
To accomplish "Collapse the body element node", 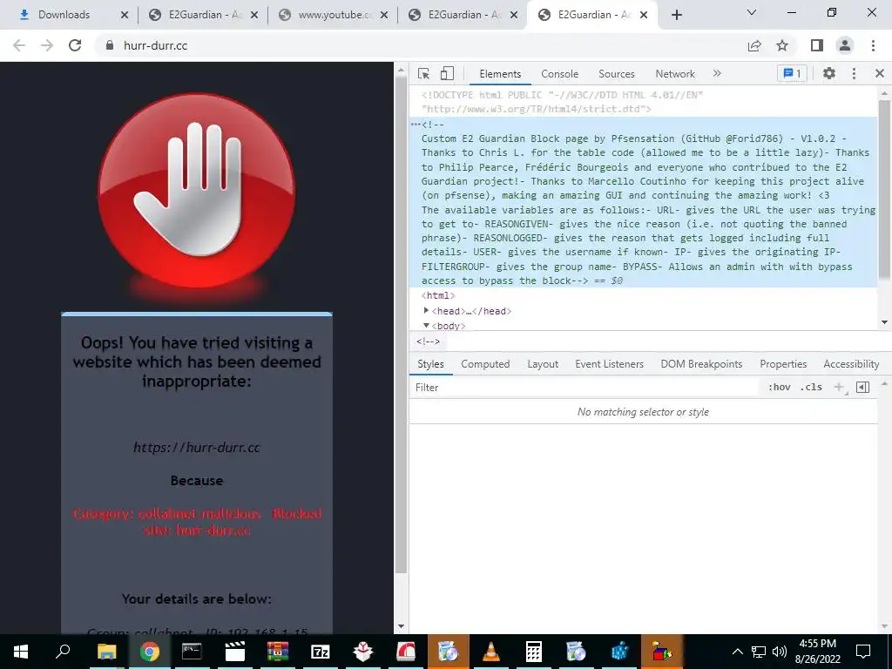I will (426, 326).
